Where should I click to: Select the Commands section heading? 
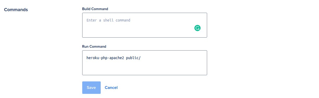click(x=16, y=10)
